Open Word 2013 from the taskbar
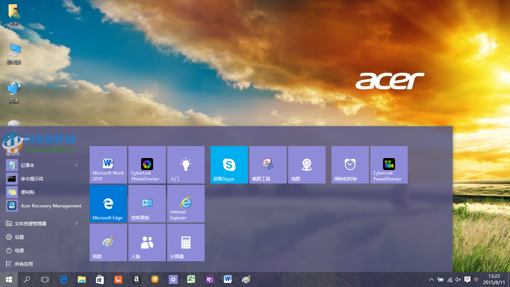This screenshot has width=510, height=287. click(x=228, y=279)
